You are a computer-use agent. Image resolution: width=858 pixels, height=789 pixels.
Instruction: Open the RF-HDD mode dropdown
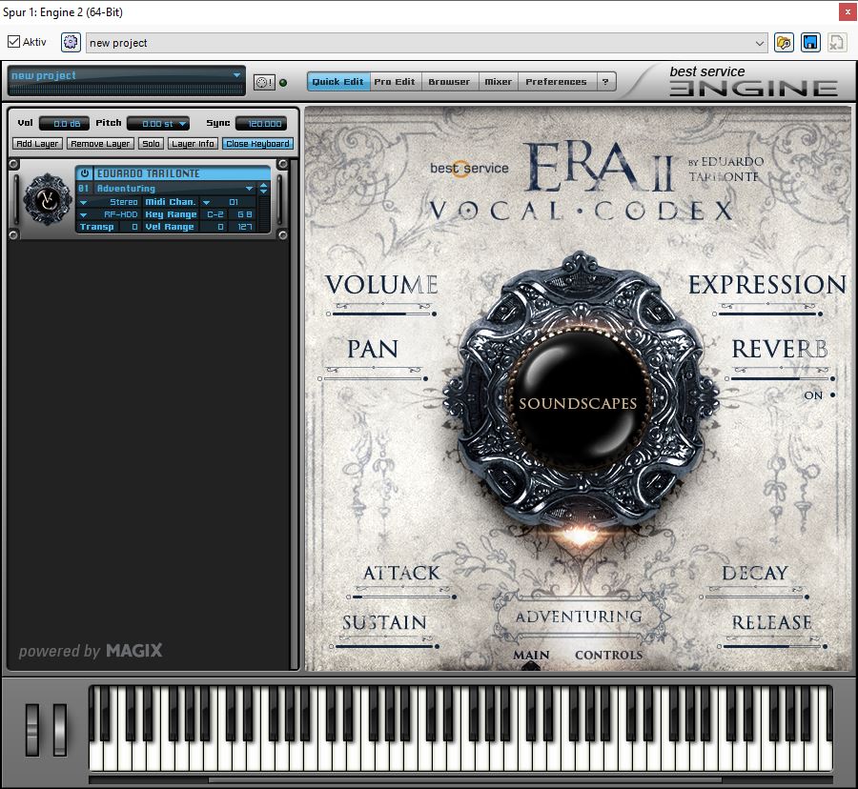[83, 215]
